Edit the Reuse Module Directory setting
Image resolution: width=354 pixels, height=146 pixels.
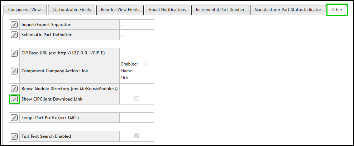[x=14, y=89]
